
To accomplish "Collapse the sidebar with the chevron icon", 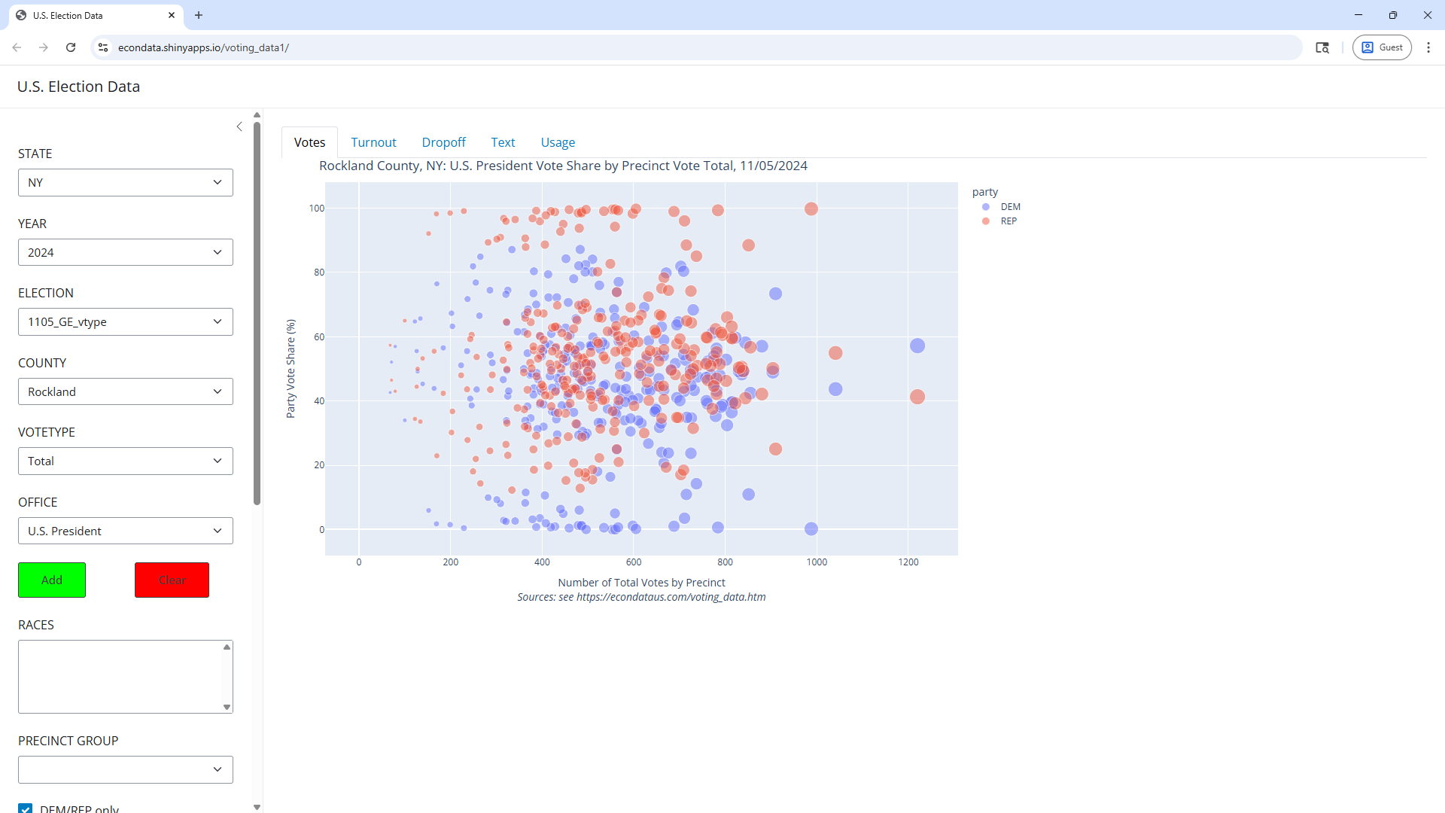I will 239,126.
